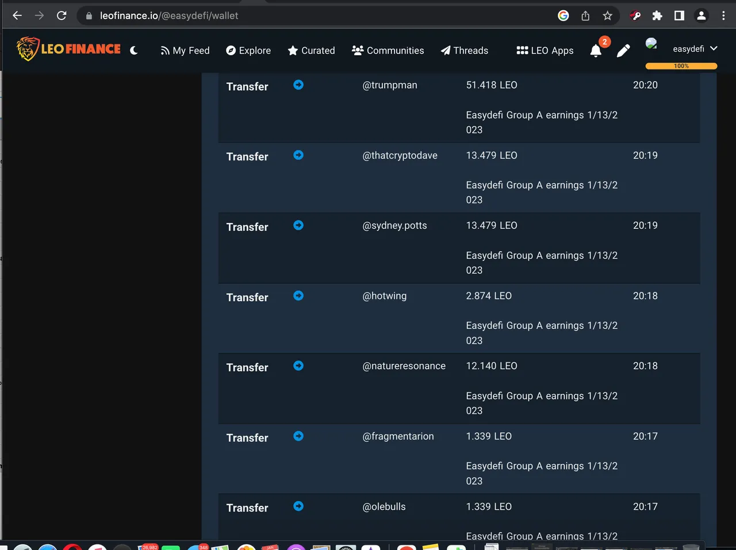Select the 2.874 LEO amount
736x550 pixels.
(x=489, y=296)
